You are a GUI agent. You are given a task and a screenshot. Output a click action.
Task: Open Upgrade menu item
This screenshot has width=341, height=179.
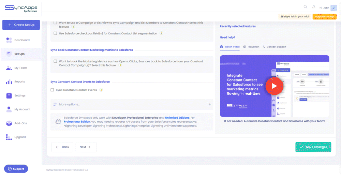point(21,137)
